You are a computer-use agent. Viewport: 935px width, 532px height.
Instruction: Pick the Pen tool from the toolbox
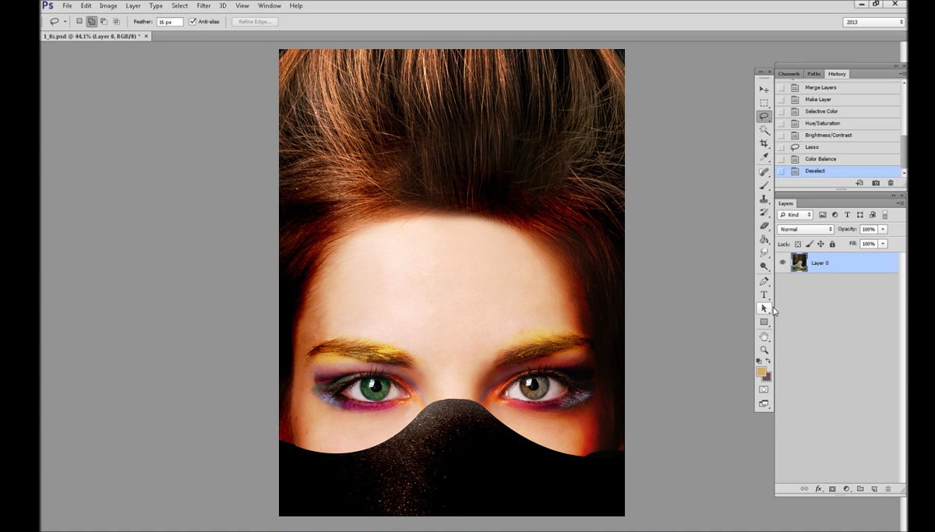(764, 281)
